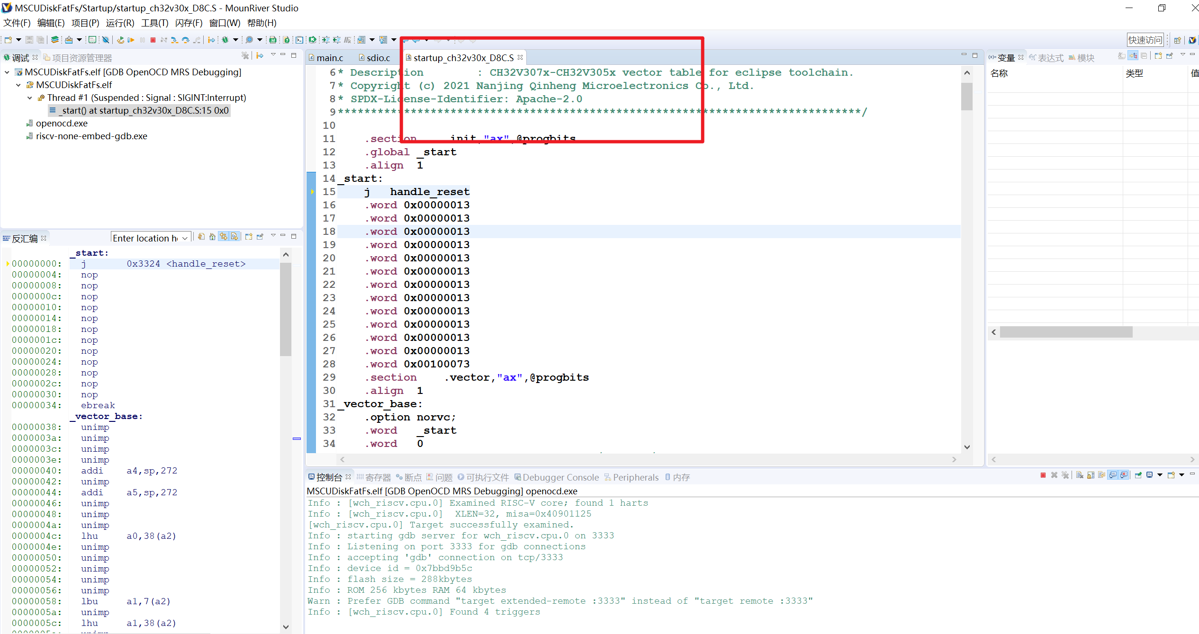This screenshot has height=634, width=1199.
Task: Open the Enter location combo box dropdown
Action: tap(185, 238)
